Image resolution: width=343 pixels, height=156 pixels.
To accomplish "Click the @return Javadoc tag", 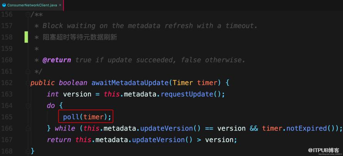I will tap(57, 60).
